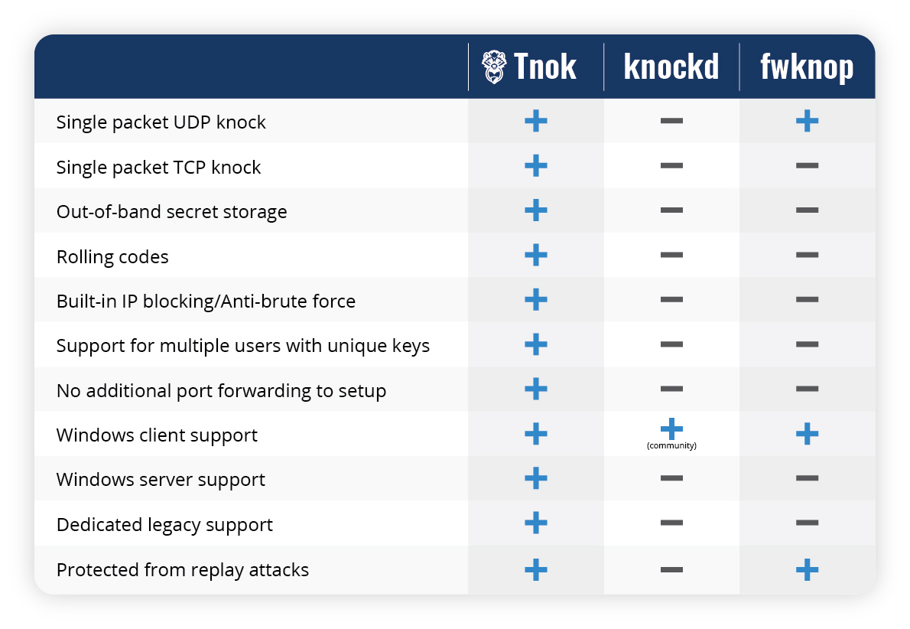
Task: Click the 'Built-in IP blocking/Anti-brute force' label
Action: coord(206,301)
